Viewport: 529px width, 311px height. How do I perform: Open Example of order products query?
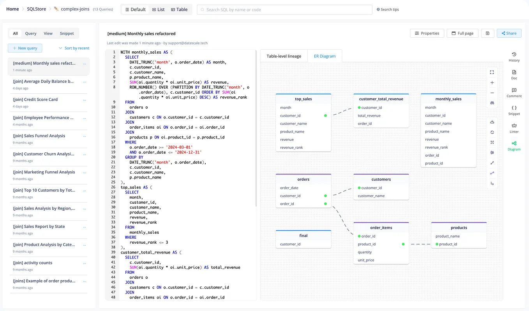(49, 284)
